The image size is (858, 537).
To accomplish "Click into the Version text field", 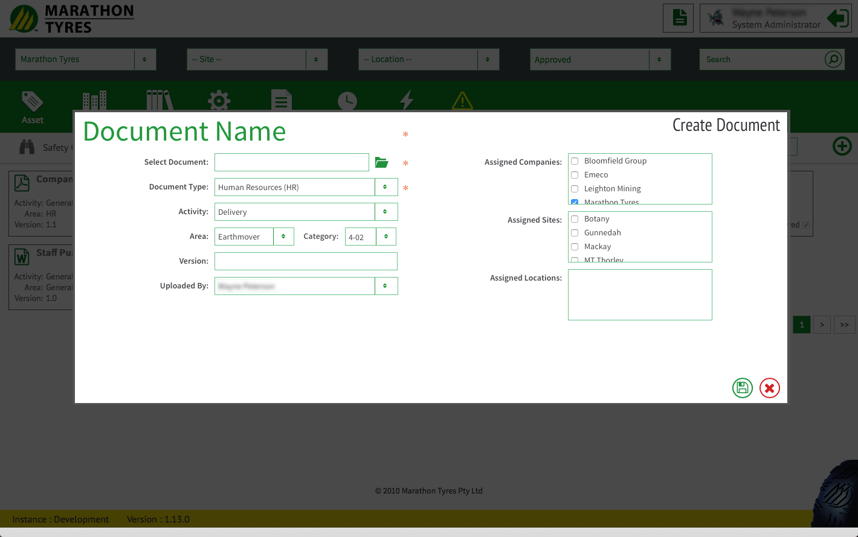I will coord(306,261).
